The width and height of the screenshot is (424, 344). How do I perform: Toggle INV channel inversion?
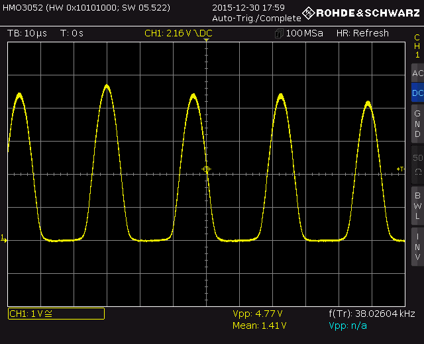click(417, 246)
